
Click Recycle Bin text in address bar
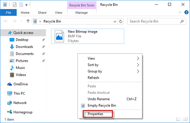coord(52,21)
